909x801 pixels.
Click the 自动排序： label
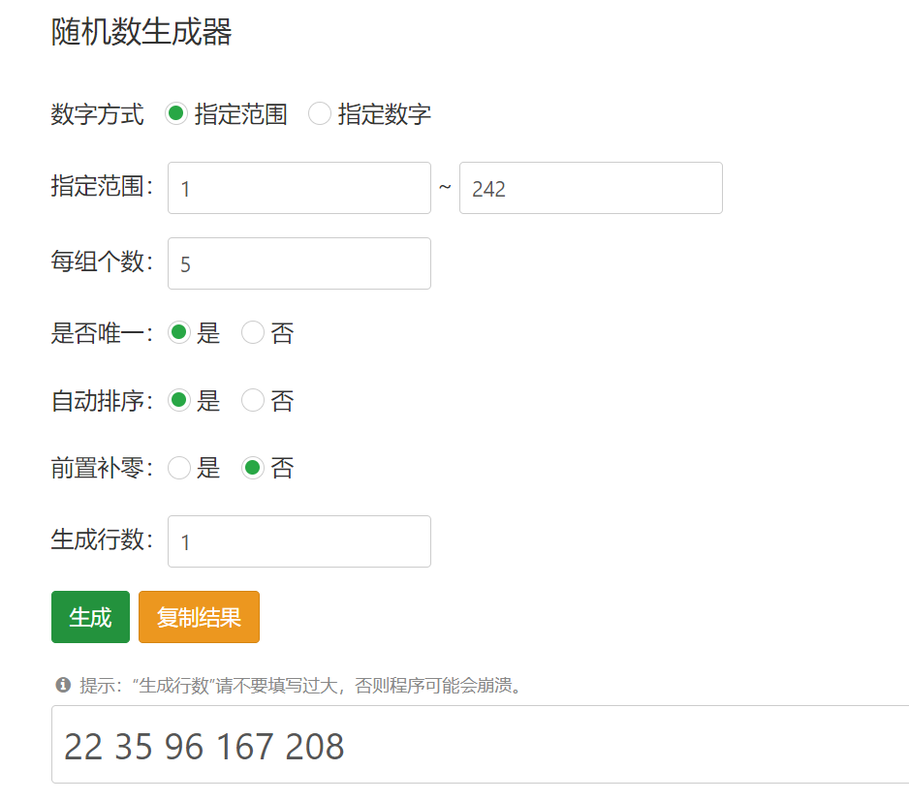click(x=102, y=401)
